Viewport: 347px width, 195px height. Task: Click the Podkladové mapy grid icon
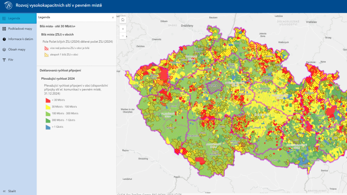4,29
